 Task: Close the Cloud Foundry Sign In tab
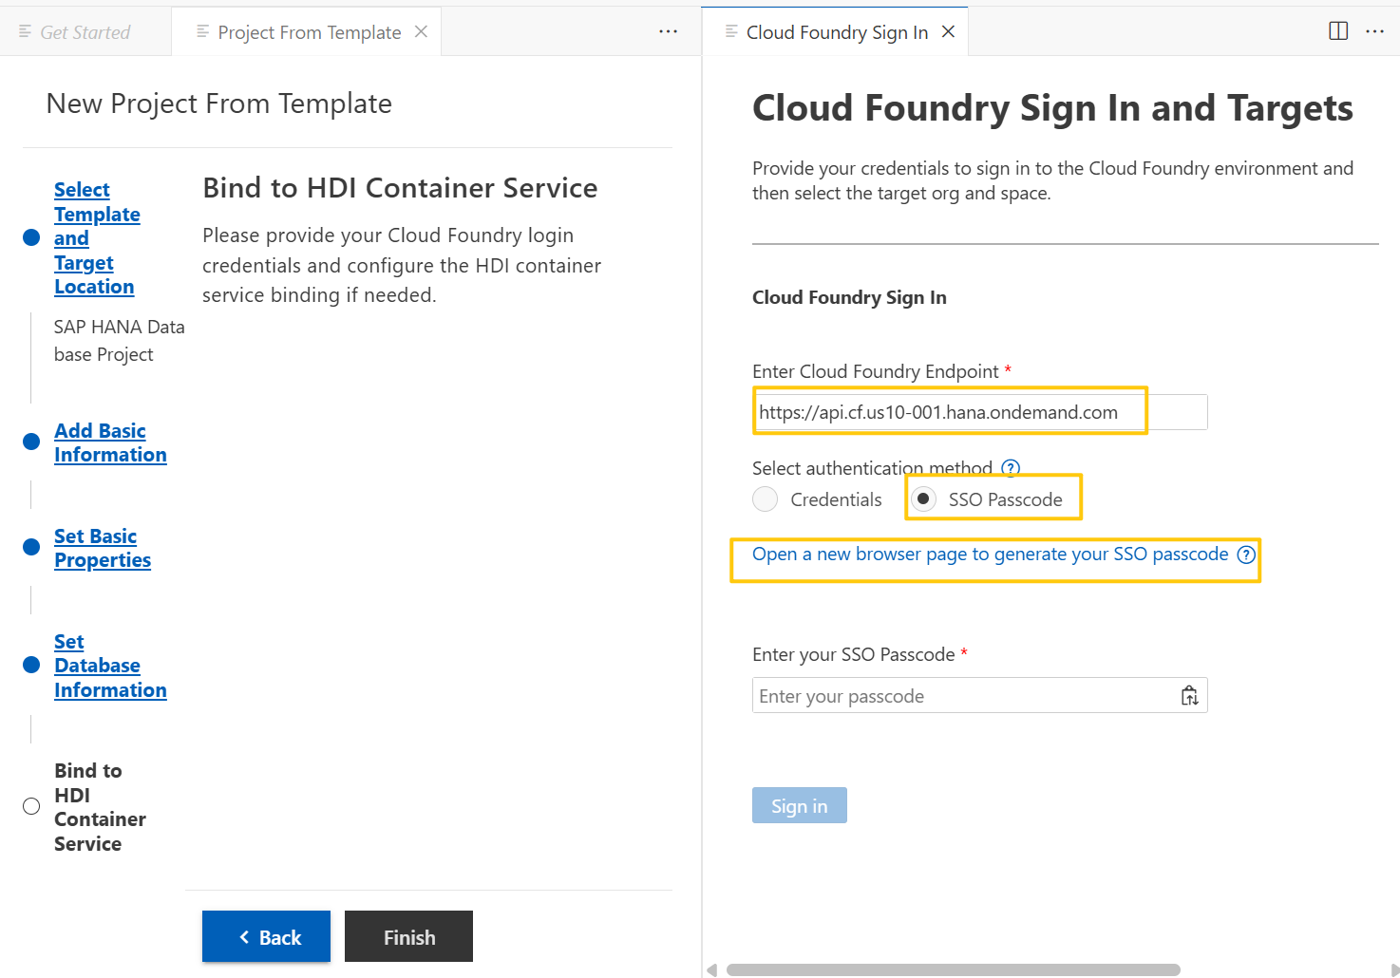point(948,31)
